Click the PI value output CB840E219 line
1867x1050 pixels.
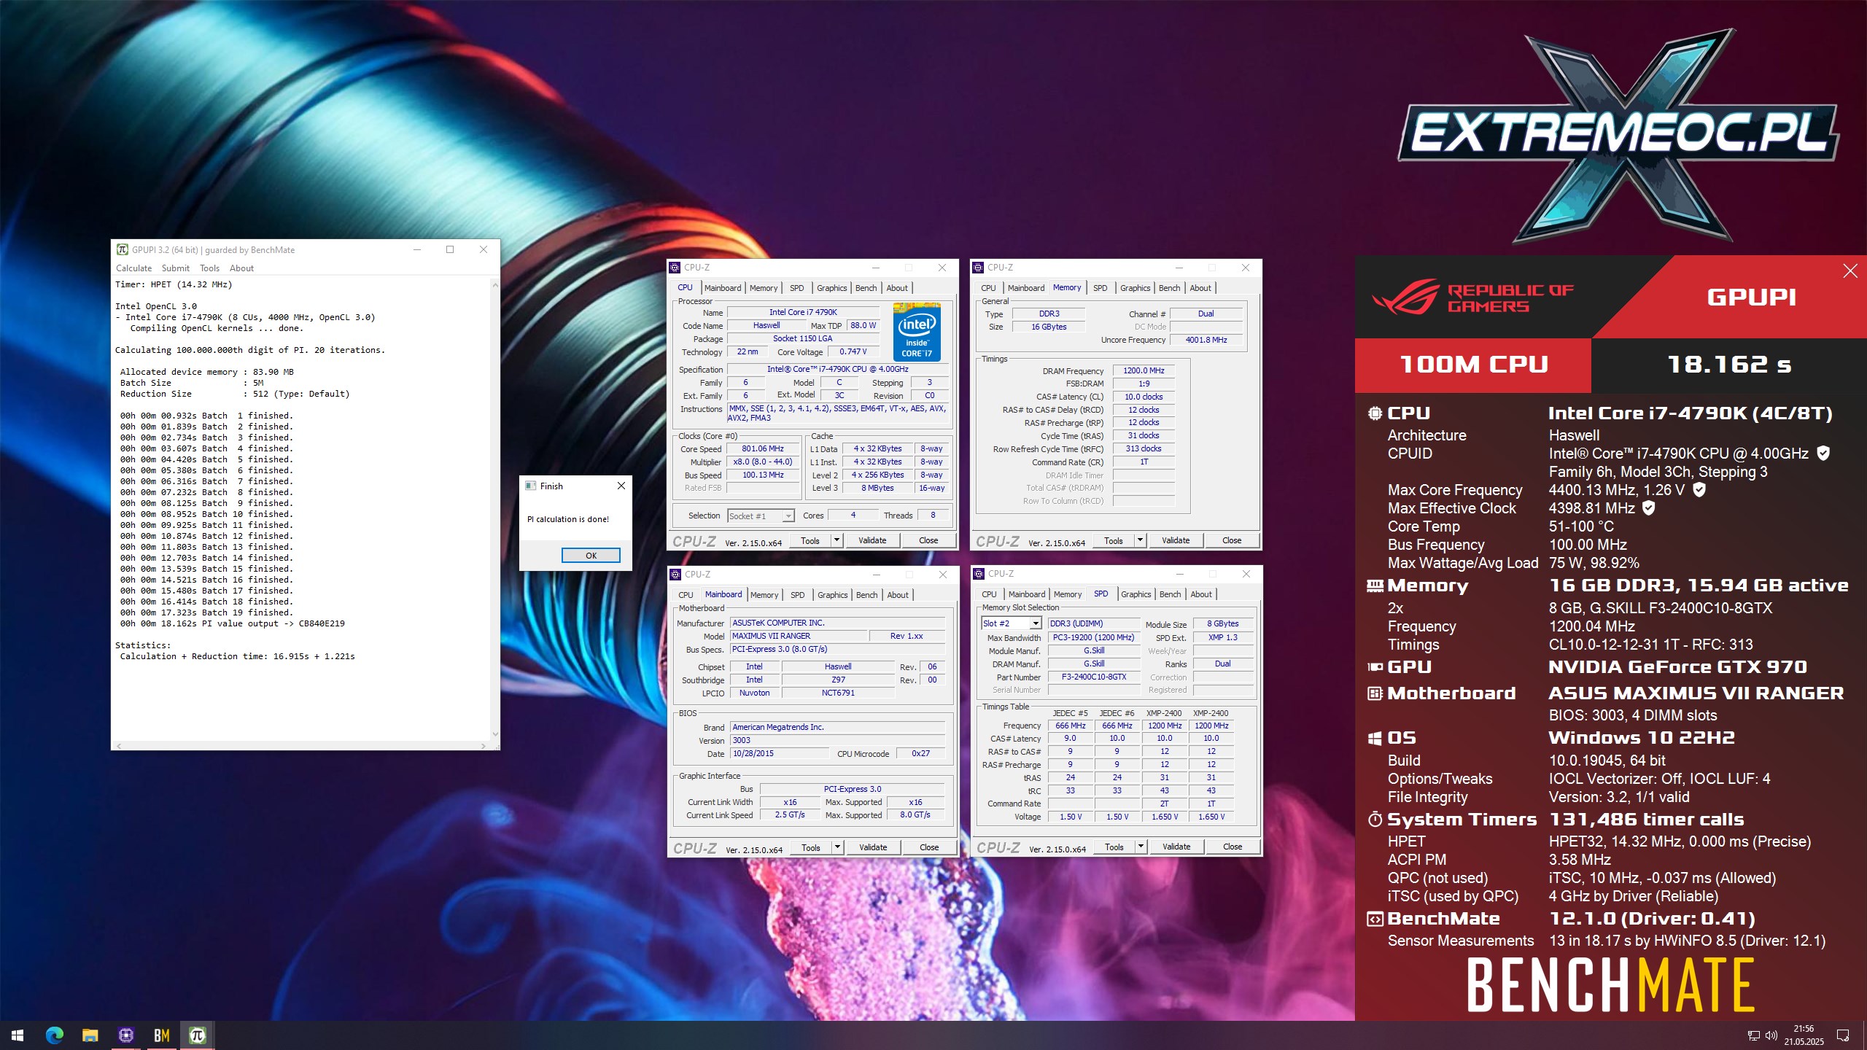[x=233, y=623]
